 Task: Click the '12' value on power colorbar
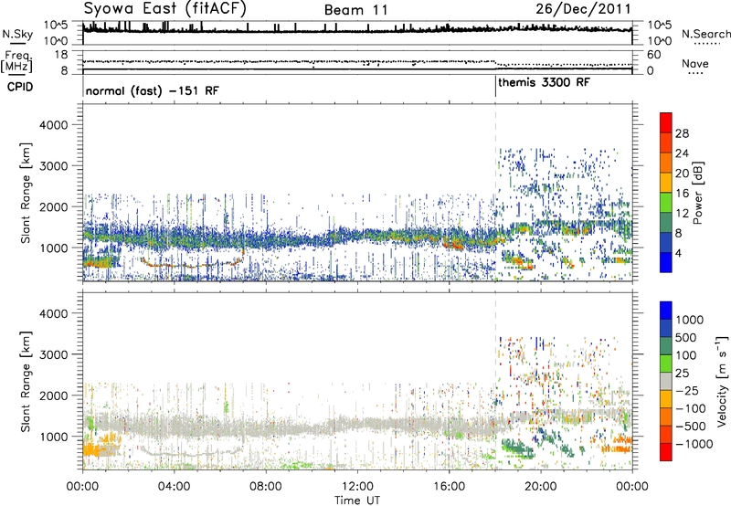682,214
